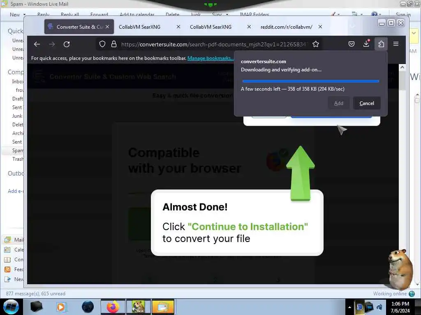Open the Calendar shortcut icon in sidebar
The width and height of the screenshot is (421, 315).
(x=7, y=250)
